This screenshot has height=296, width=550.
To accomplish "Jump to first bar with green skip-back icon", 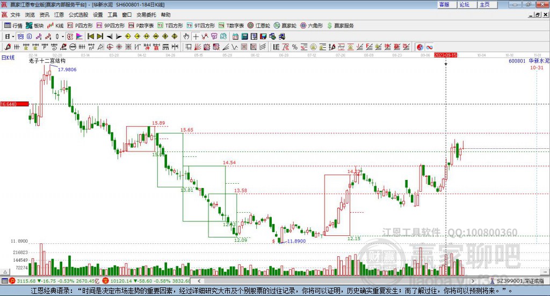I will [90, 37].
